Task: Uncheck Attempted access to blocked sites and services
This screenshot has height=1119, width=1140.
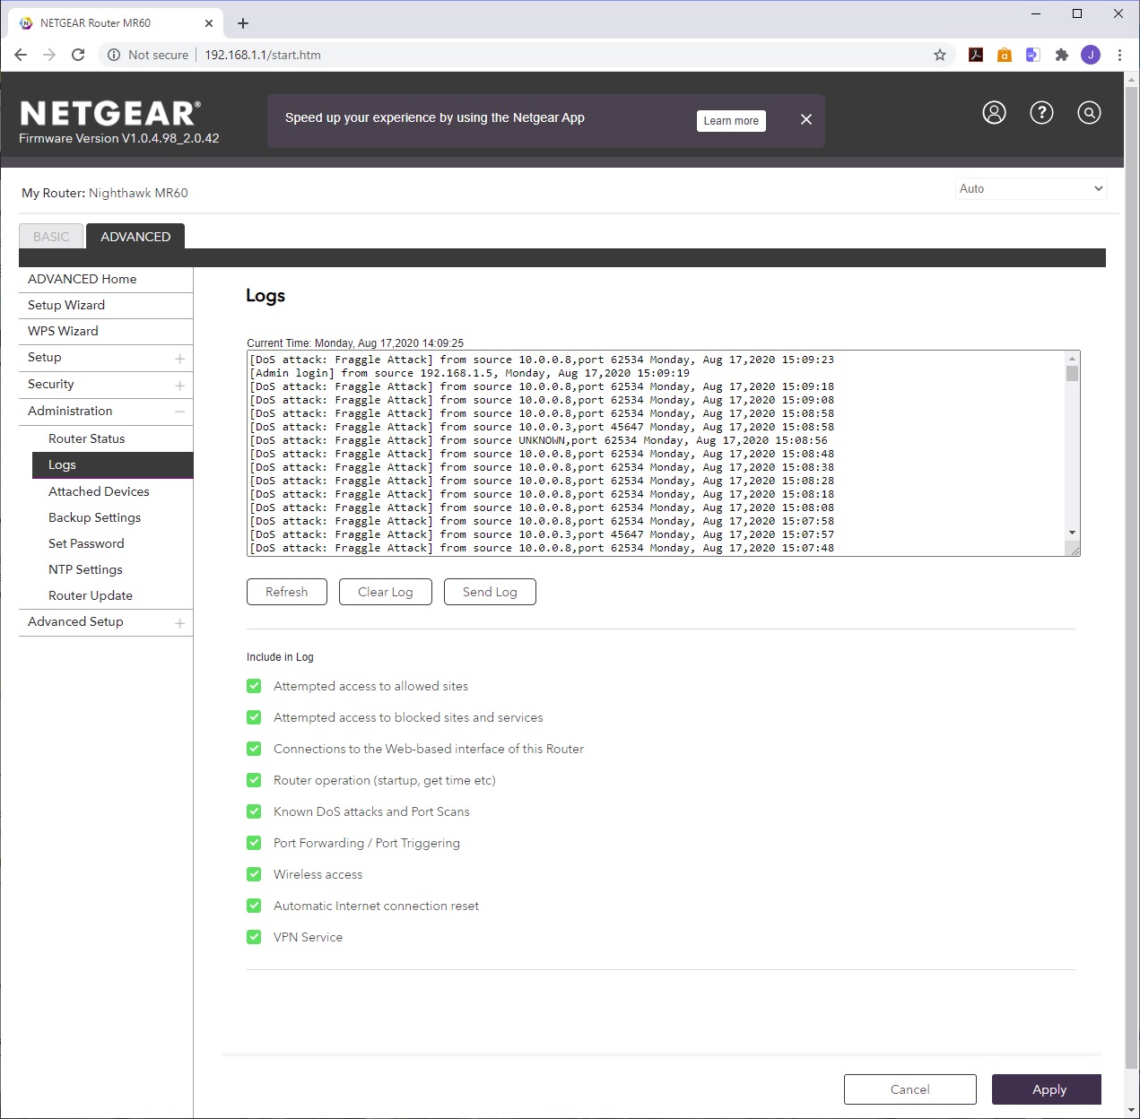Action: click(x=254, y=717)
